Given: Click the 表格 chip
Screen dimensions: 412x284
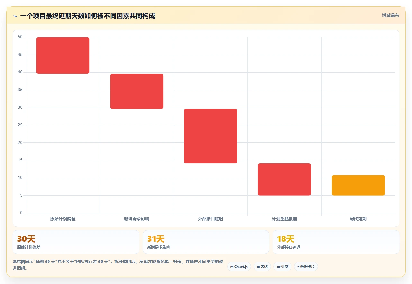Looking at the screenshot, I should click(x=262, y=267).
